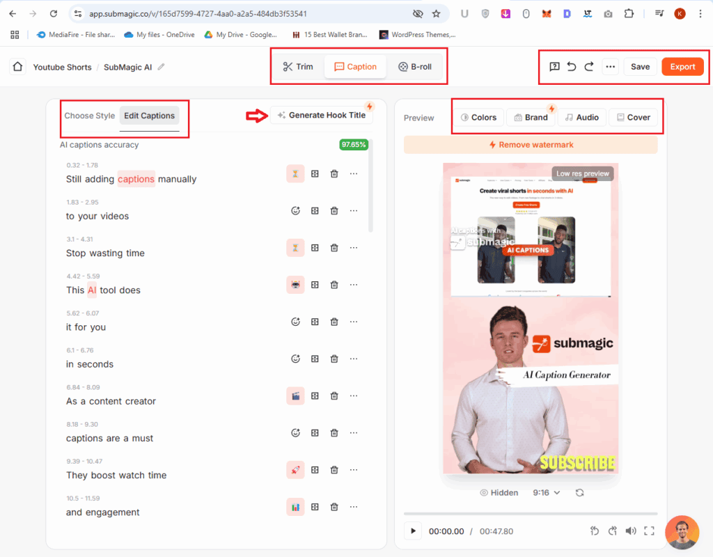Open the Brand settings
This screenshot has height=557, width=713.
pyautogui.click(x=531, y=117)
